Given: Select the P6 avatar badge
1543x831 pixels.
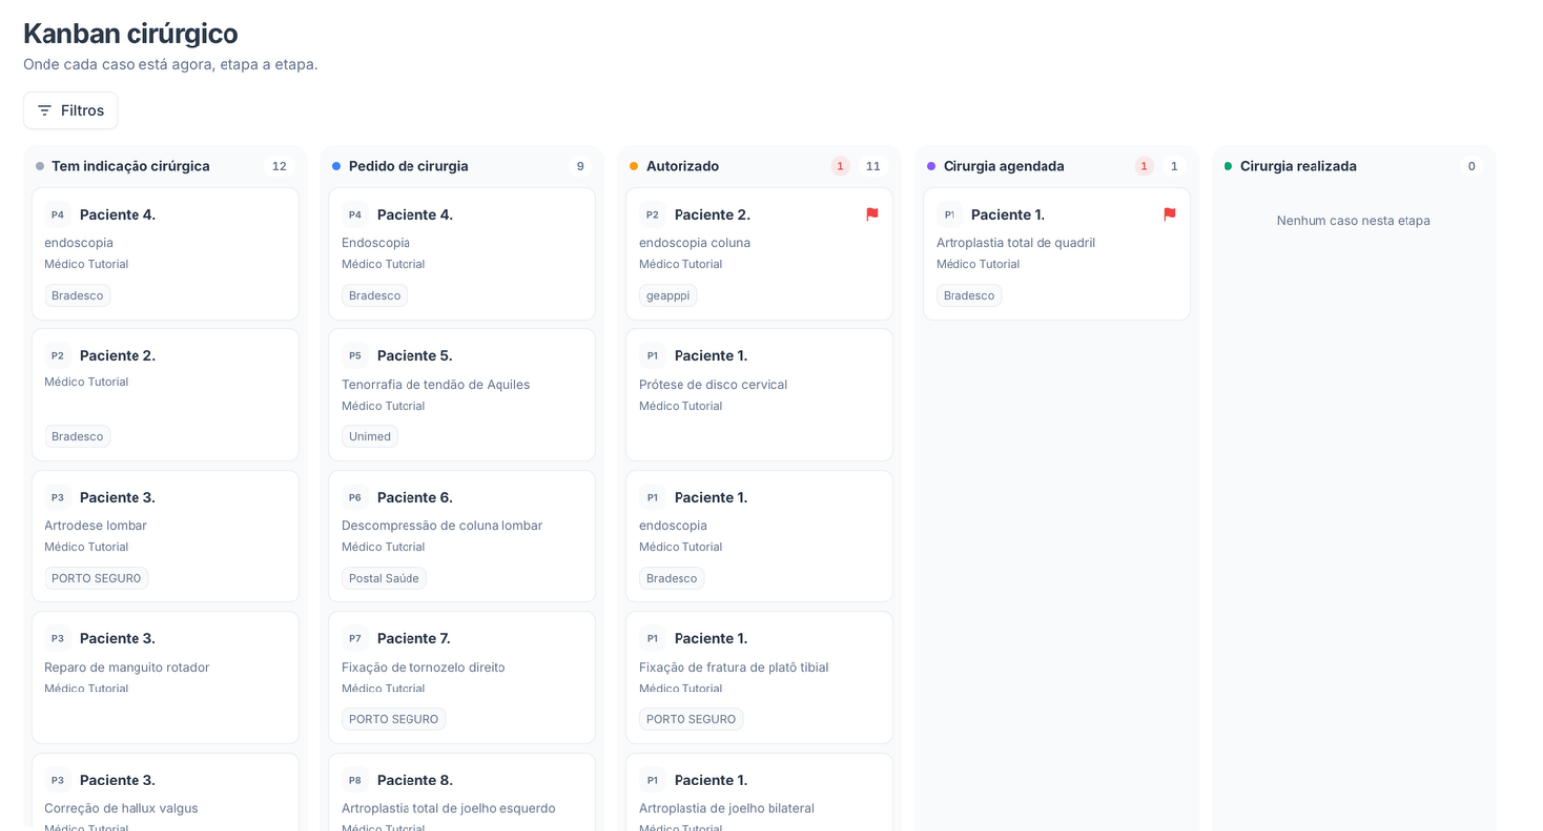Looking at the screenshot, I should pos(355,498).
